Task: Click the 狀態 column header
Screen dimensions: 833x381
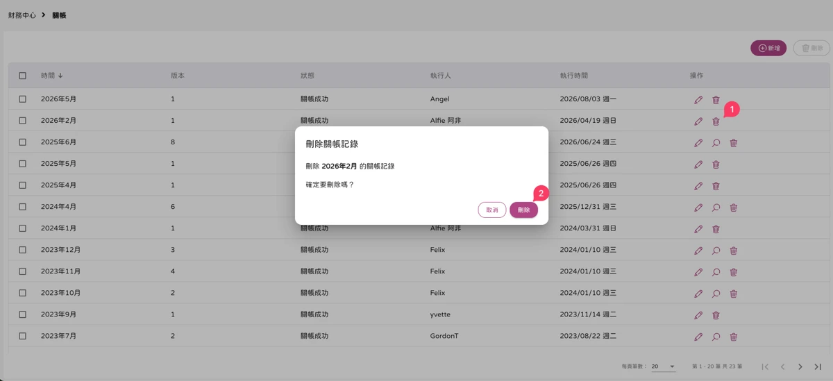Action: tap(308, 76)
